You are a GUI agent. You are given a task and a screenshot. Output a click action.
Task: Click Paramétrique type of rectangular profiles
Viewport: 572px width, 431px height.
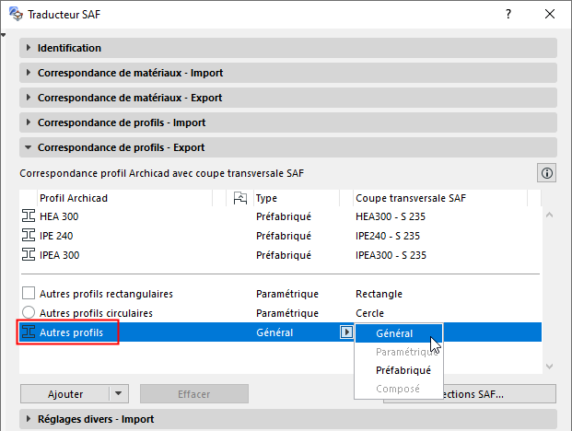point(287,294)
